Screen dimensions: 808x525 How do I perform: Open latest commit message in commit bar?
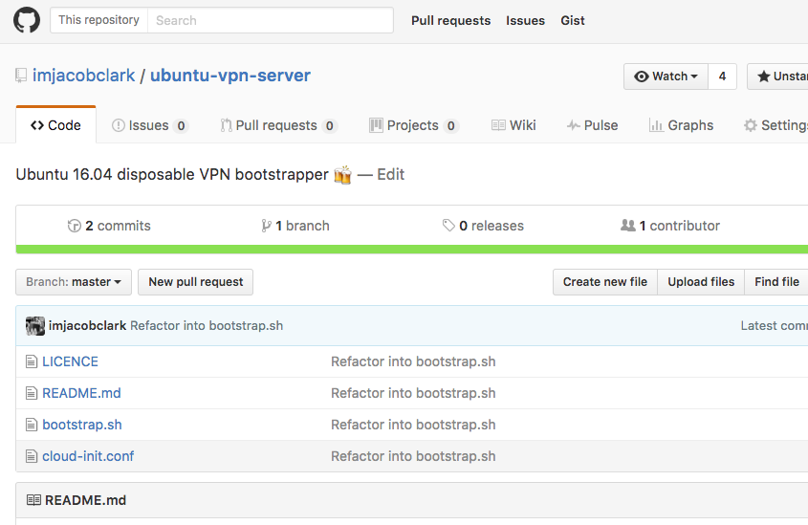pos(207,325)
